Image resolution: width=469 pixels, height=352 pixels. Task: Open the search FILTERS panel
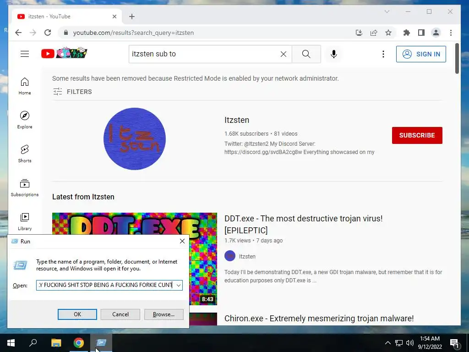72,92
